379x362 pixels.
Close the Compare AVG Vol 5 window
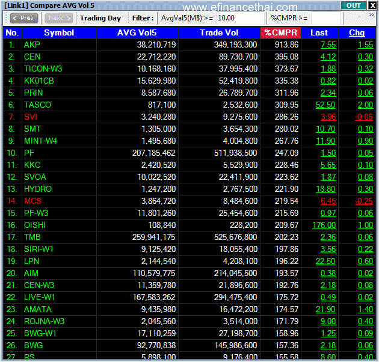372,5
